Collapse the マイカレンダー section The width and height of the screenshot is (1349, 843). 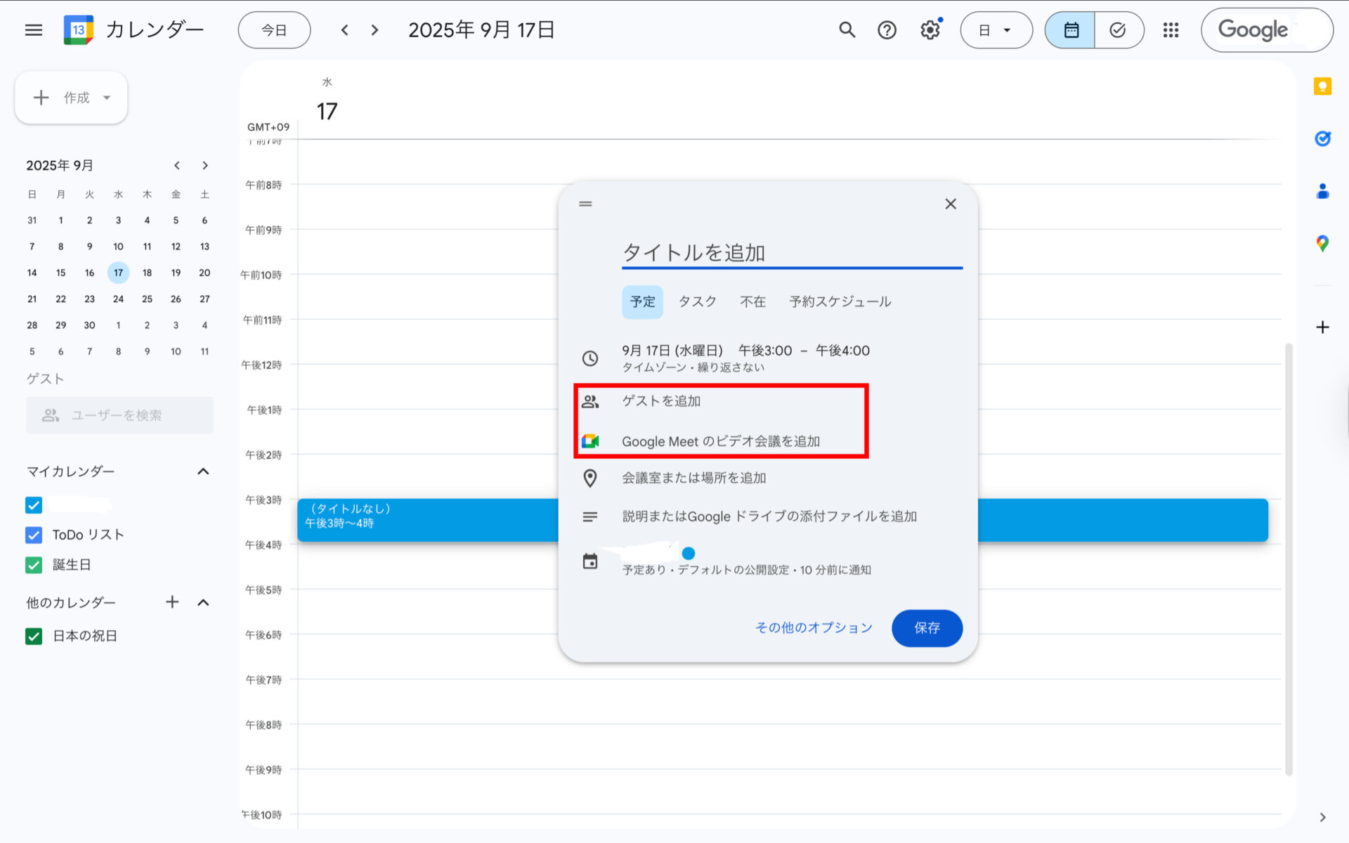pos(203,471)
